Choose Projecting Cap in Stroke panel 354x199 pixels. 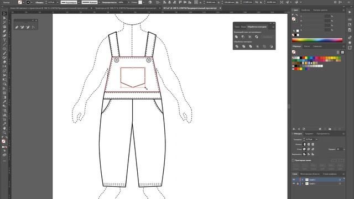point(313,144)
